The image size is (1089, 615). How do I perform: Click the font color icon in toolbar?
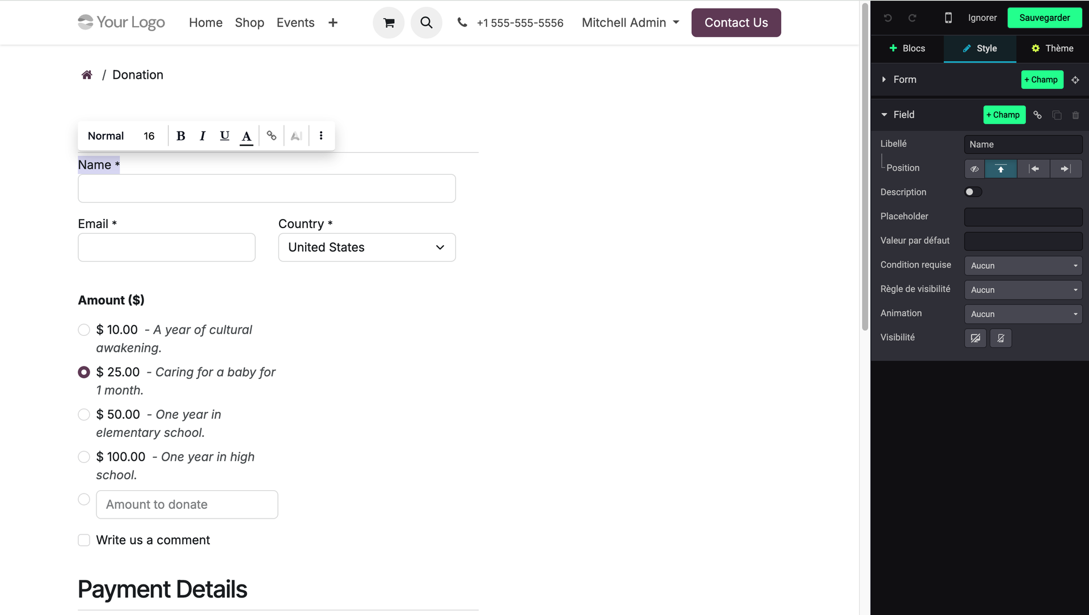click(246, 136)
